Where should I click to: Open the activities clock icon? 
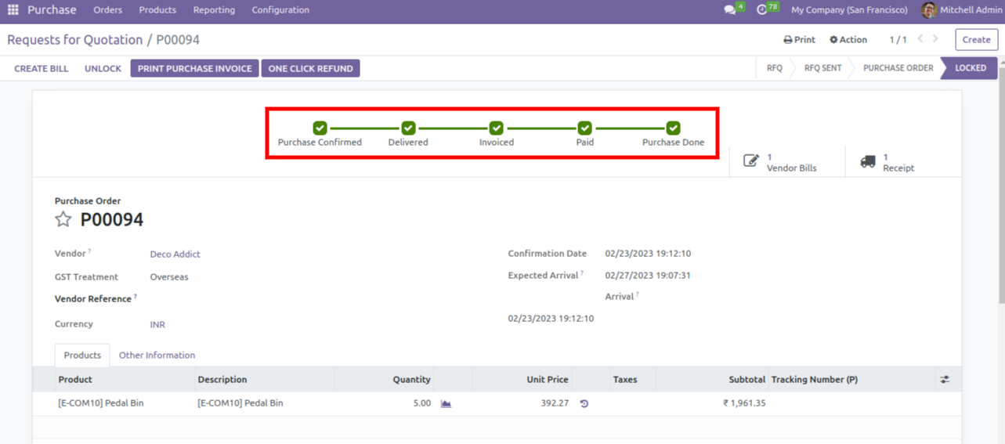pos(762,10)
